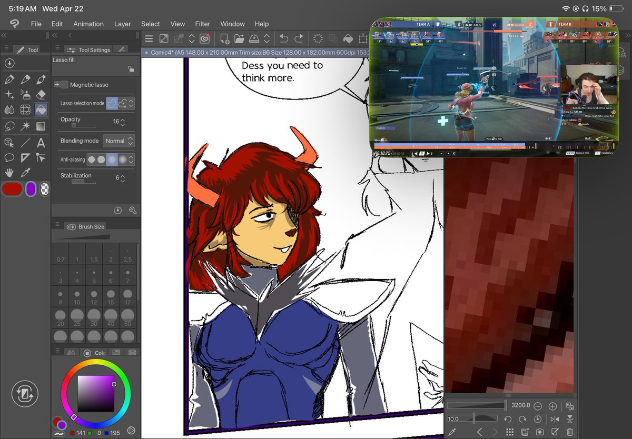Image resolution: width=632 pixels, height=439 pixels.
Task: Select the Text tool
Action: click(41, 142)
